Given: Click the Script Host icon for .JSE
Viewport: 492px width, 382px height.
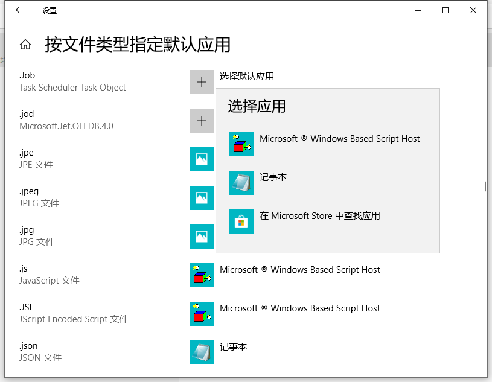Looking at the screenshot, I should (202, 314).
